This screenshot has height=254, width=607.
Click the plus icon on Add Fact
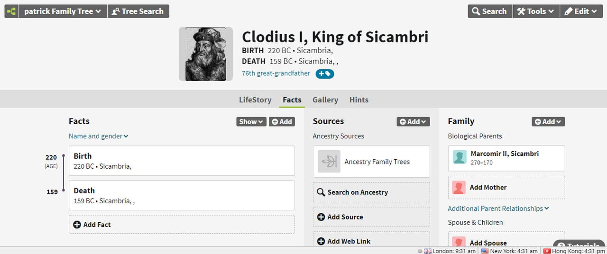[77, 225]
